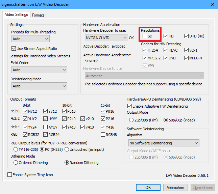Cancel with the Abbrechen button
This screenshot has width=218, height=194.
pos(175,188)
